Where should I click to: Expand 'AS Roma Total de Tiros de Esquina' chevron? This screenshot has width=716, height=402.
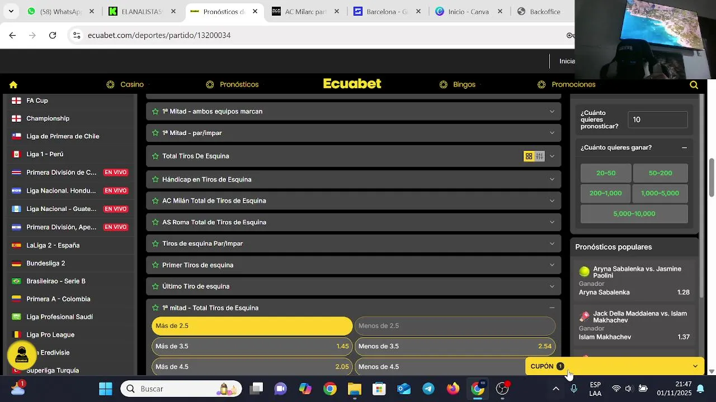[552, 222]
